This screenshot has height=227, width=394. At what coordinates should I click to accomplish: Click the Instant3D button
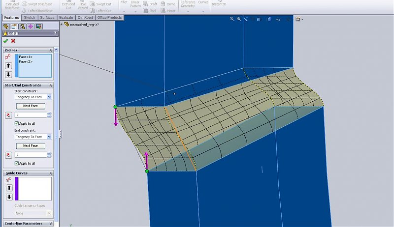(x=219, y=3)
